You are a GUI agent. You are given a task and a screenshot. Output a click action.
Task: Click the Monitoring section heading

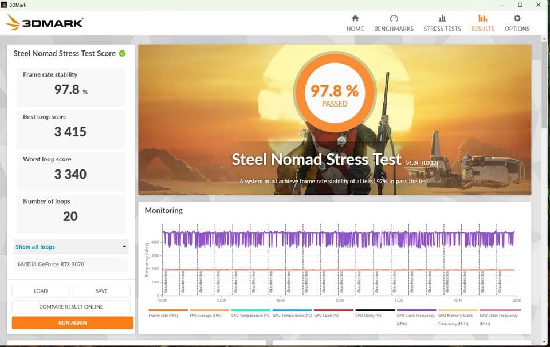[164, 210]
